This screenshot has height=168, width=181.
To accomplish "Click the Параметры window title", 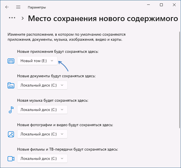I will (x=37, y=7).
